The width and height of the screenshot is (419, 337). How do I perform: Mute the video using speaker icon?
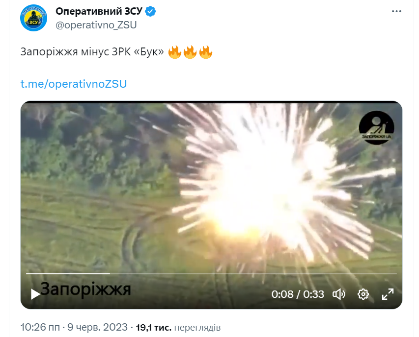[338, 294]
